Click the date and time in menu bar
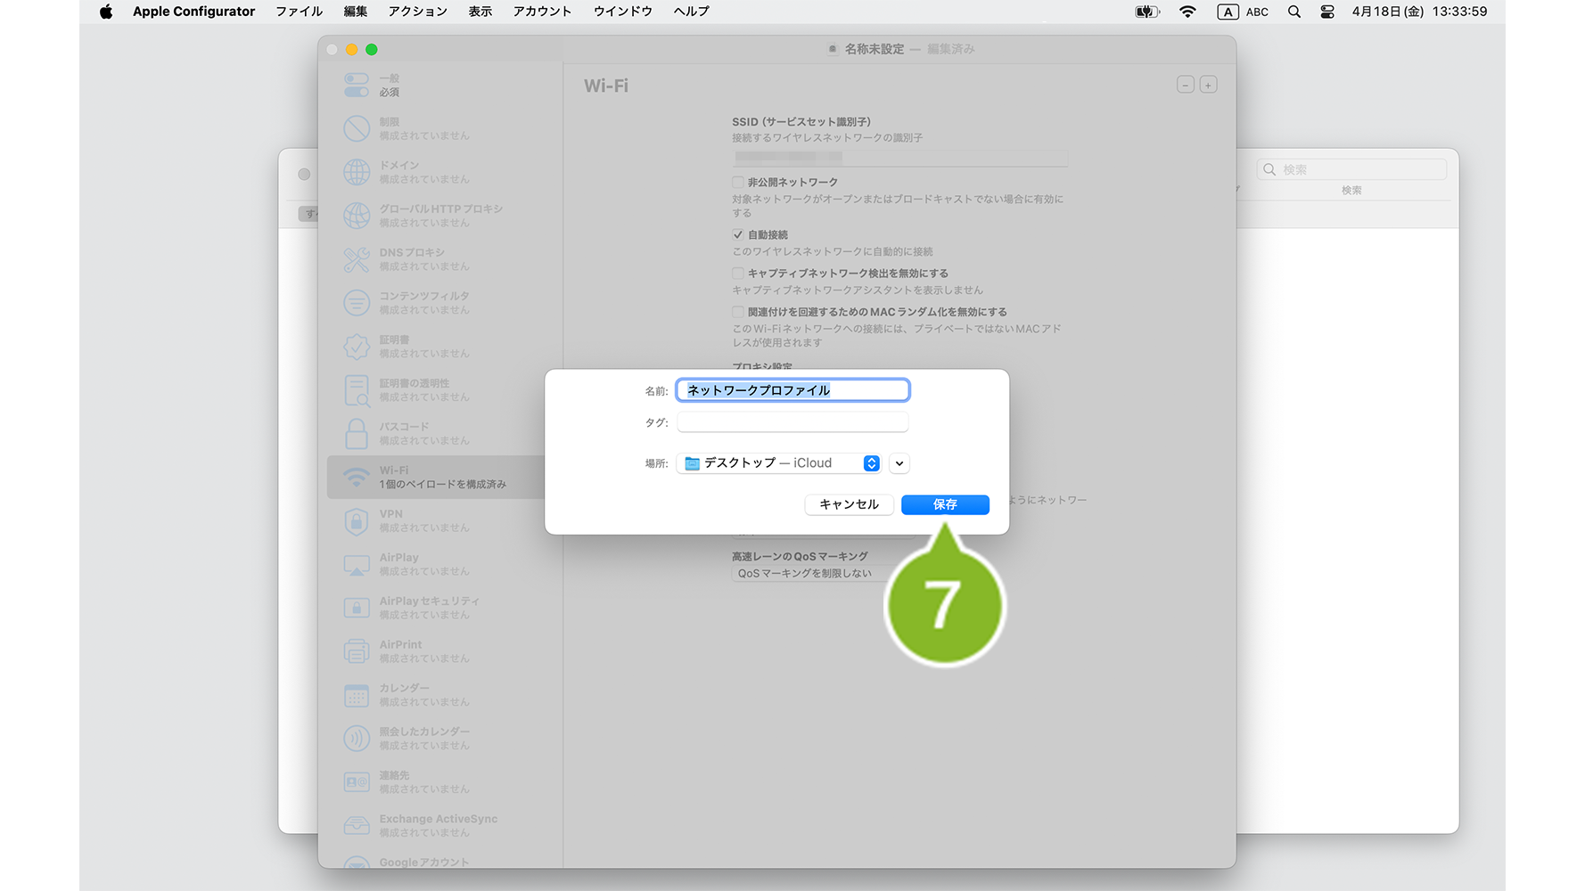The height and width of the screenshot is (891, 1585). (1419, 12)
